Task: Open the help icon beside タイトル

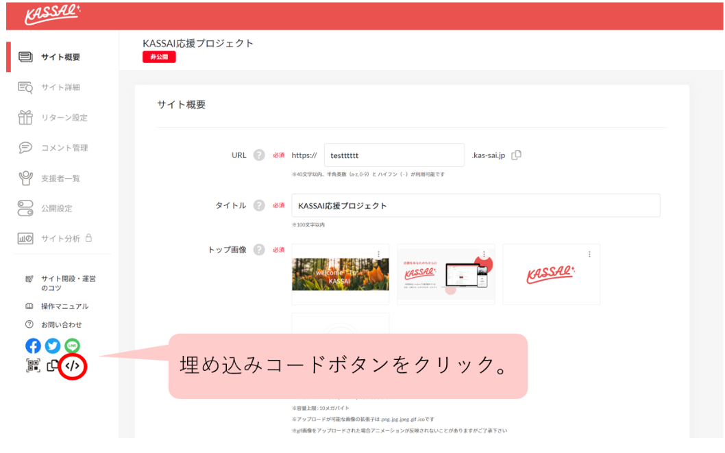Action: point(259,205)
